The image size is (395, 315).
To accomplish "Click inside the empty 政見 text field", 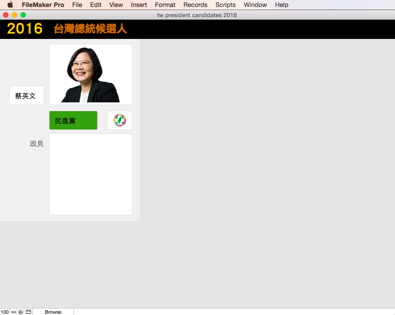I will point(91,175).
